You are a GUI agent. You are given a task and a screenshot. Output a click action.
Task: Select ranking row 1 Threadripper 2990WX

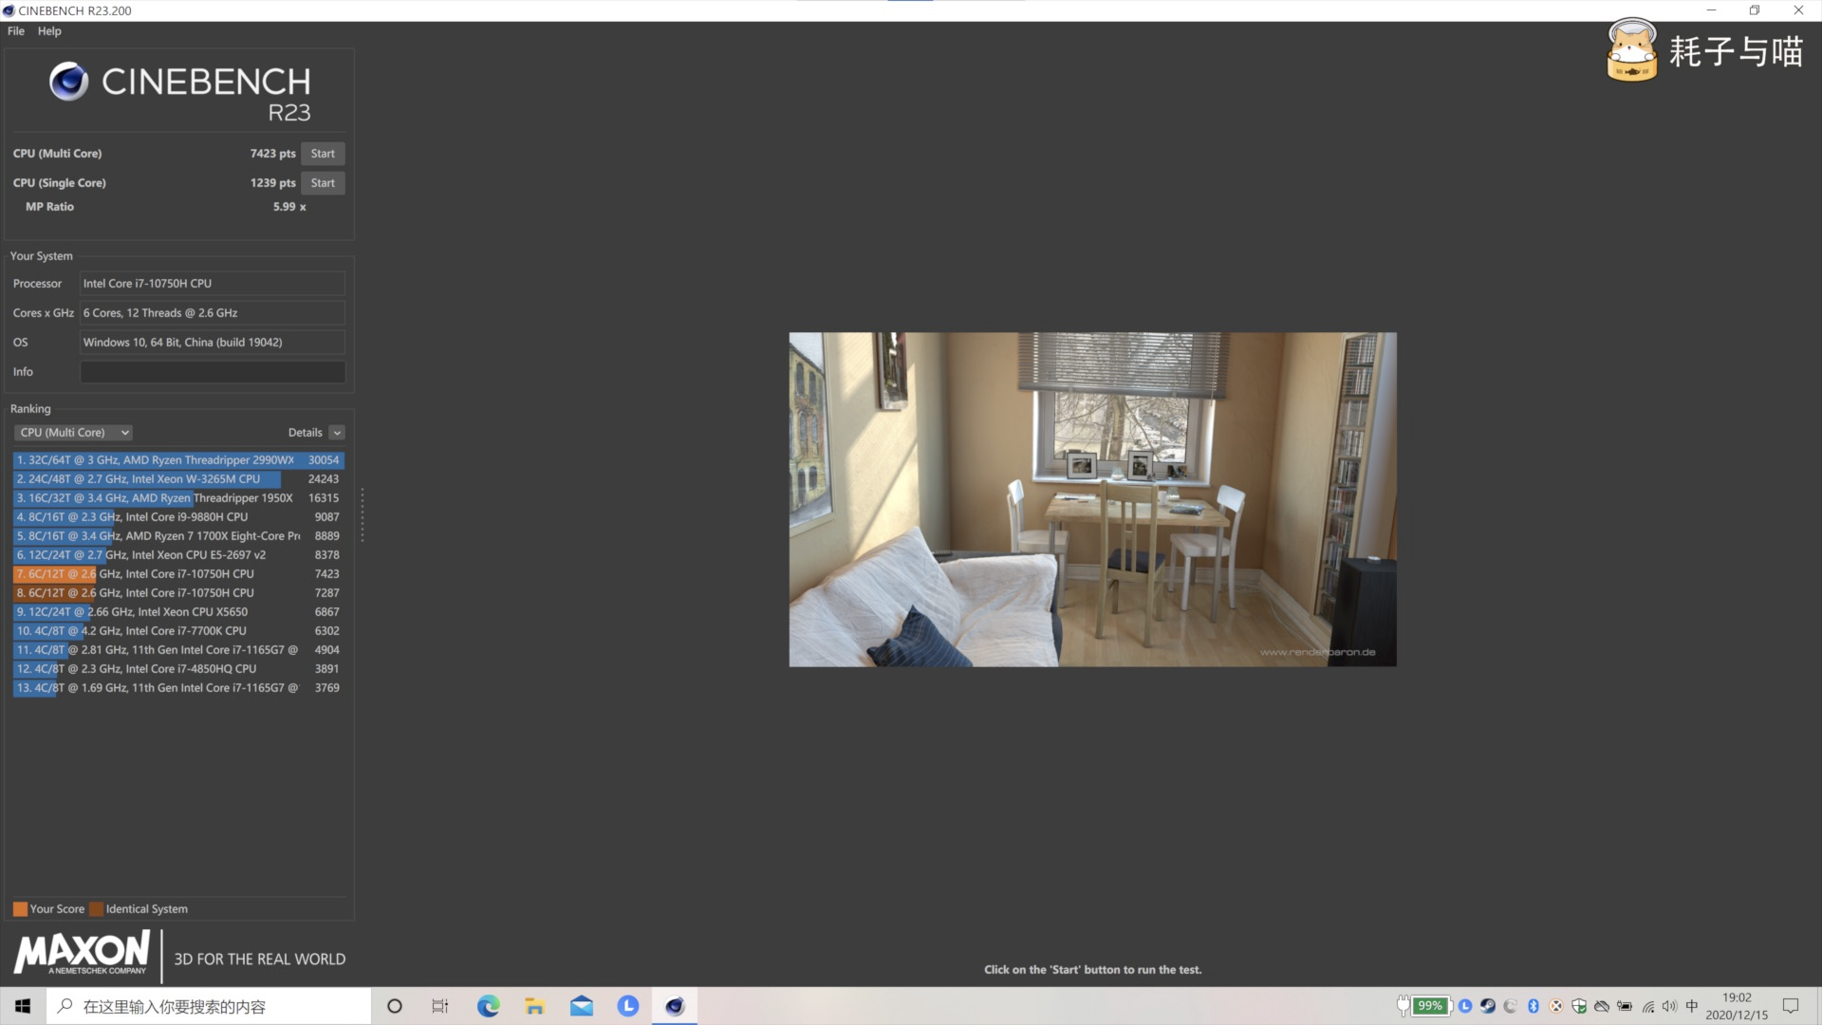coord(178,460)
